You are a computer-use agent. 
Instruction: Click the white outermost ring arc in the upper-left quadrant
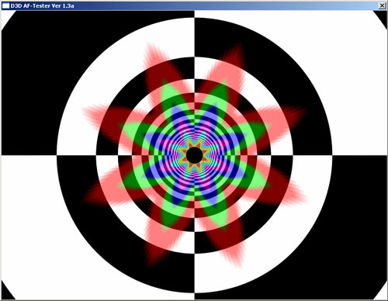[103, 64]
